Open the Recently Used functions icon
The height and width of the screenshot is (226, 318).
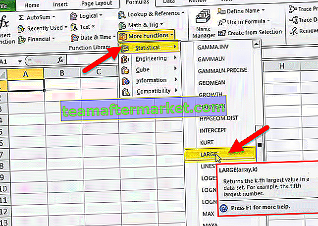21,28
